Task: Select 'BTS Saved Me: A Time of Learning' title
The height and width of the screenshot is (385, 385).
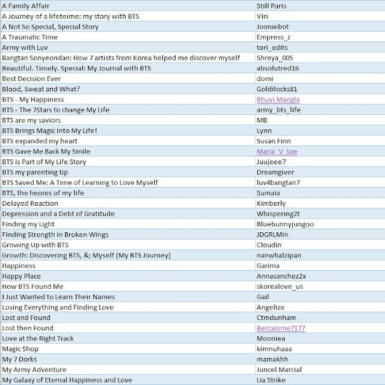Action: point(128,183)
